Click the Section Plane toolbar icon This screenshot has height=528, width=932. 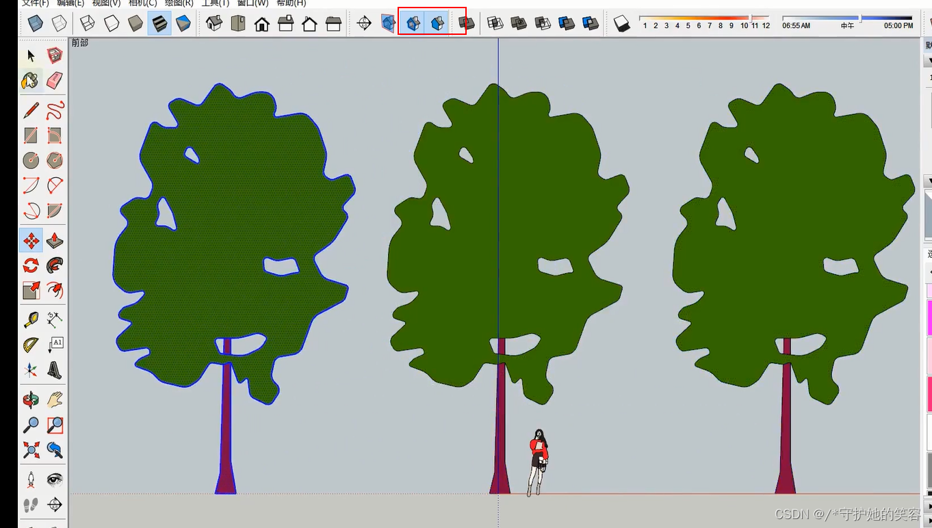coord(365,24)
